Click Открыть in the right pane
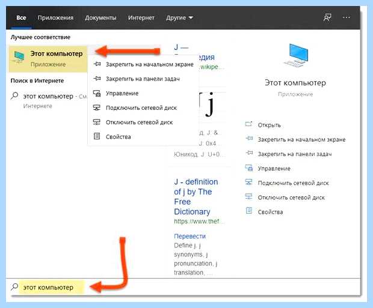This screenshot has height=308, width=373. point(270,125)
